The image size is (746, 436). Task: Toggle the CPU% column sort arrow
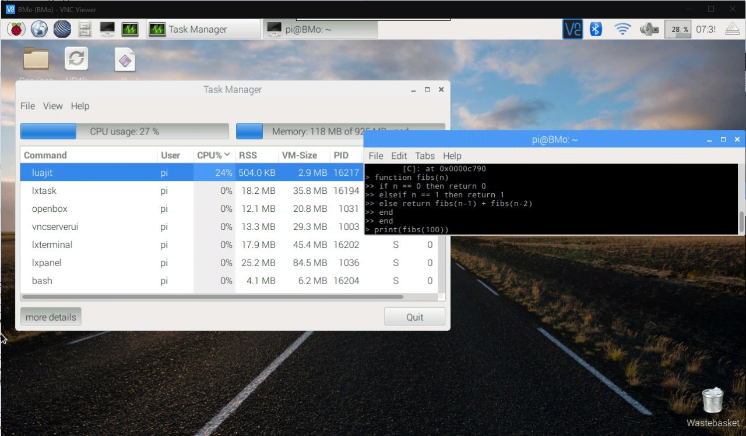(226, 155)
